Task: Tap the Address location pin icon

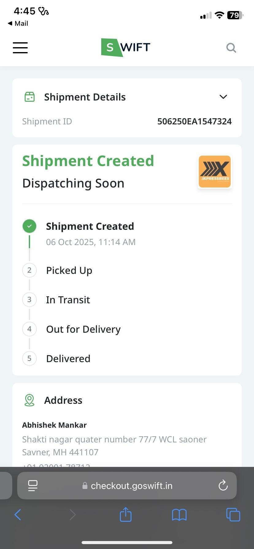Action: click(29, 400)
